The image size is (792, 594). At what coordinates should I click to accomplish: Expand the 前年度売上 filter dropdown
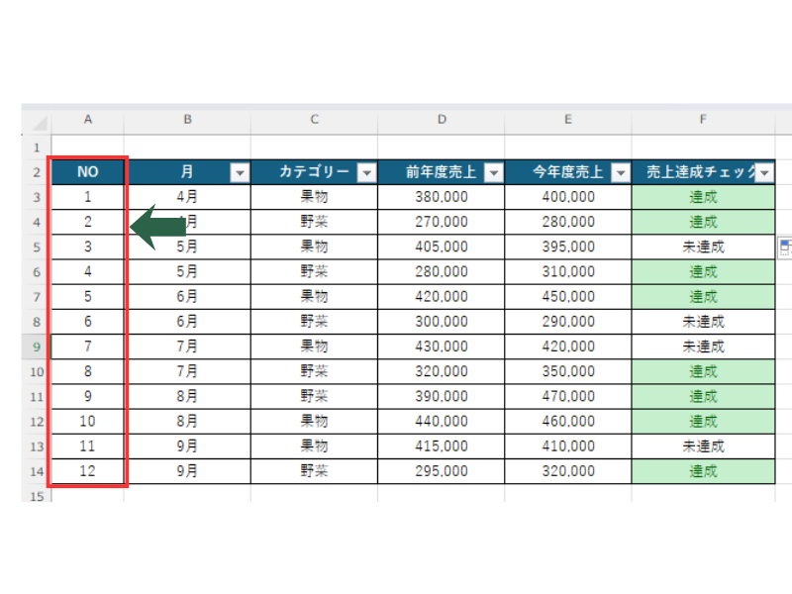493,172
